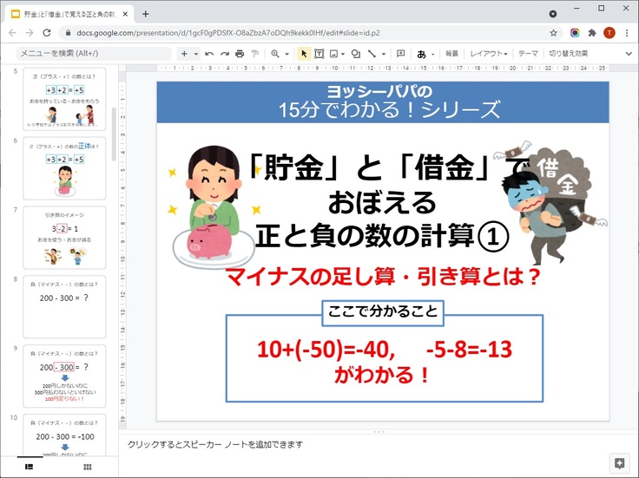Click the Print icon in the toolbar
The image size is (639, 478).
(x=240, y=54)
